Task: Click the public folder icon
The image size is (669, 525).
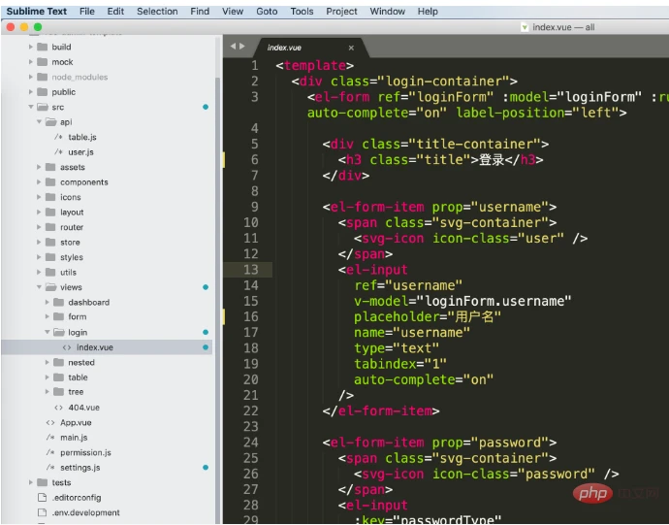Action: tap(43, 92)
